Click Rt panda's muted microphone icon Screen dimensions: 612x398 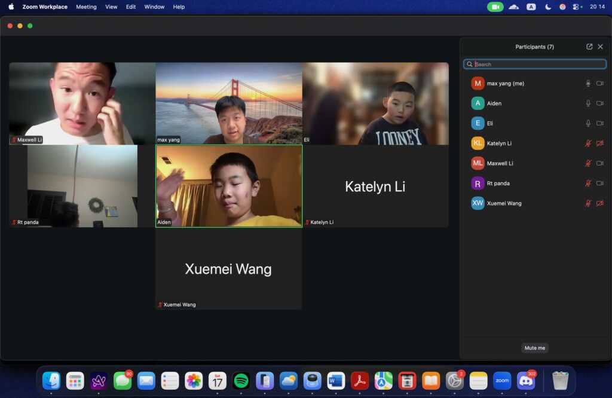588,183
